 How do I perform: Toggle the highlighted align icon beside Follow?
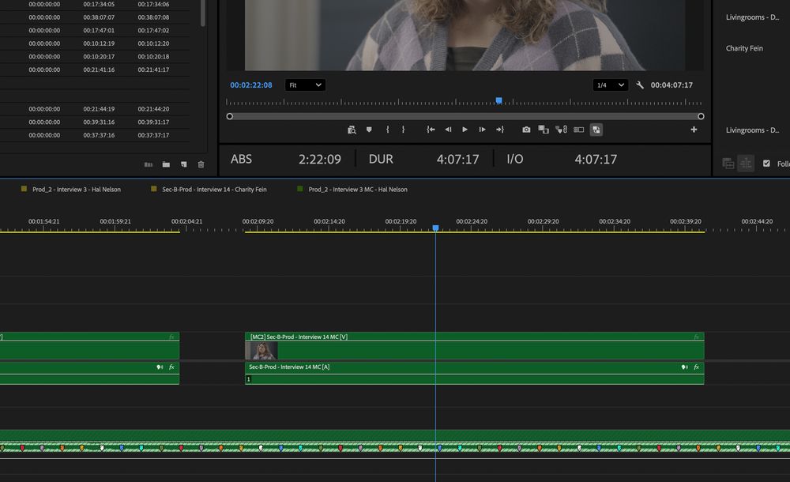tap(745, 164)
